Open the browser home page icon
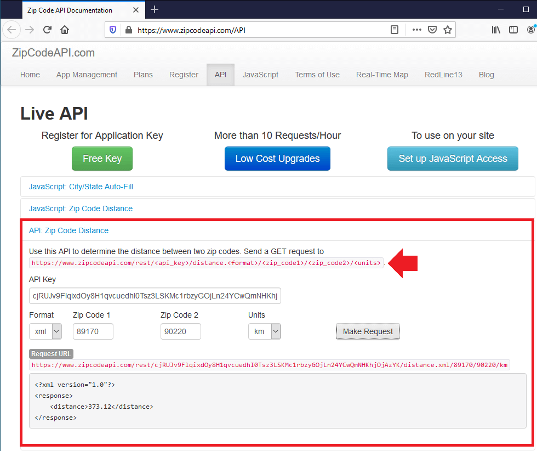Viewport: 537px width, 451px height. point(65,30)
